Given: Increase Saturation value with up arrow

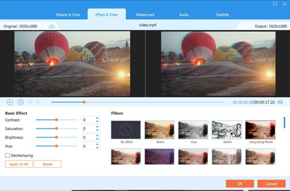Looking at the screenshot, I should click(97, 127).
